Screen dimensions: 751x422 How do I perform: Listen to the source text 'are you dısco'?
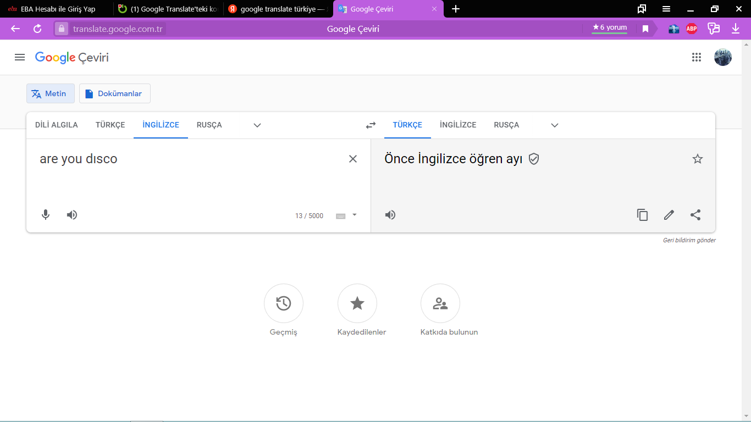coord(72,215)
